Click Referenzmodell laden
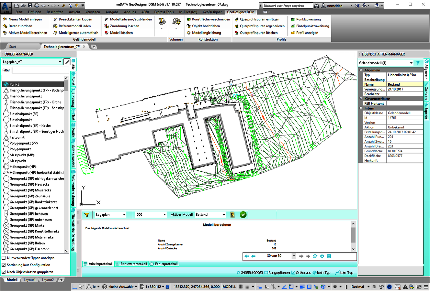This screenshot has height=291, width=430. point(72,26)
